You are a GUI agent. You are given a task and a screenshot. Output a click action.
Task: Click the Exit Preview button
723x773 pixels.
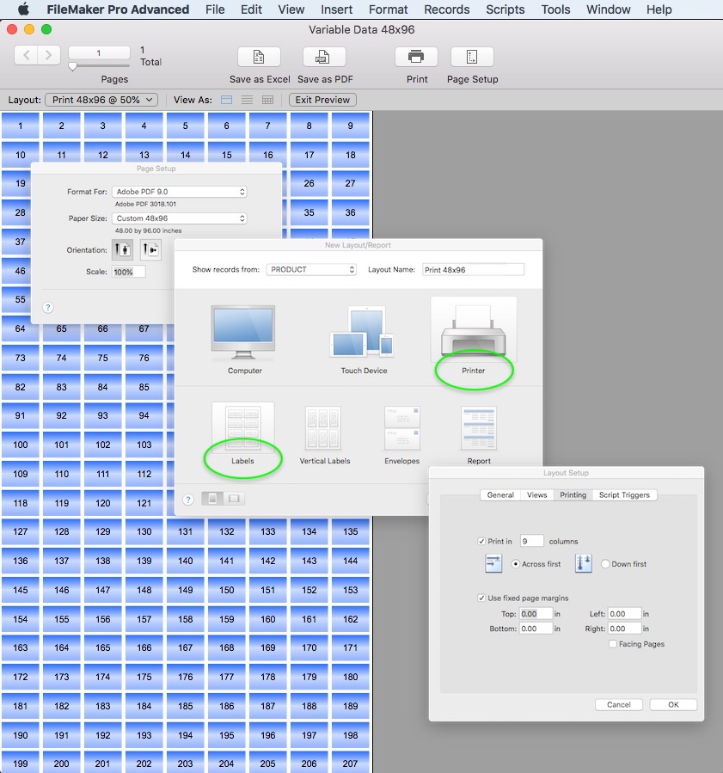(x=322, y=100)
